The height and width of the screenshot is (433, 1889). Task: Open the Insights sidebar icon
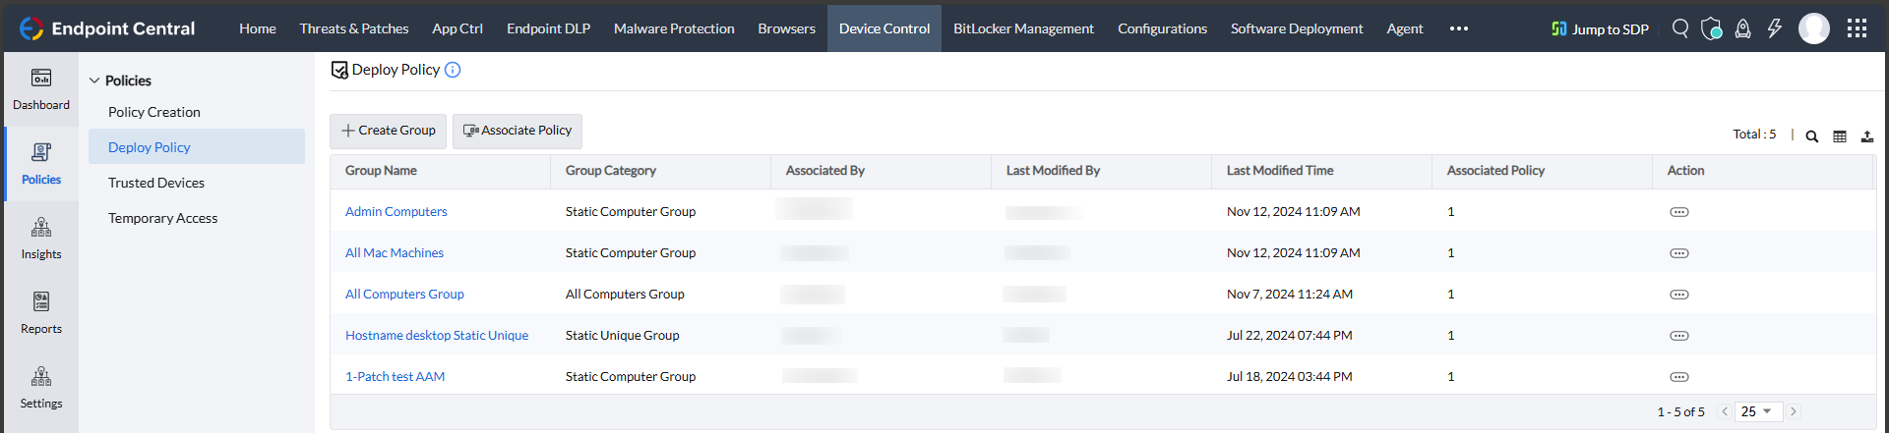point(41,239)
